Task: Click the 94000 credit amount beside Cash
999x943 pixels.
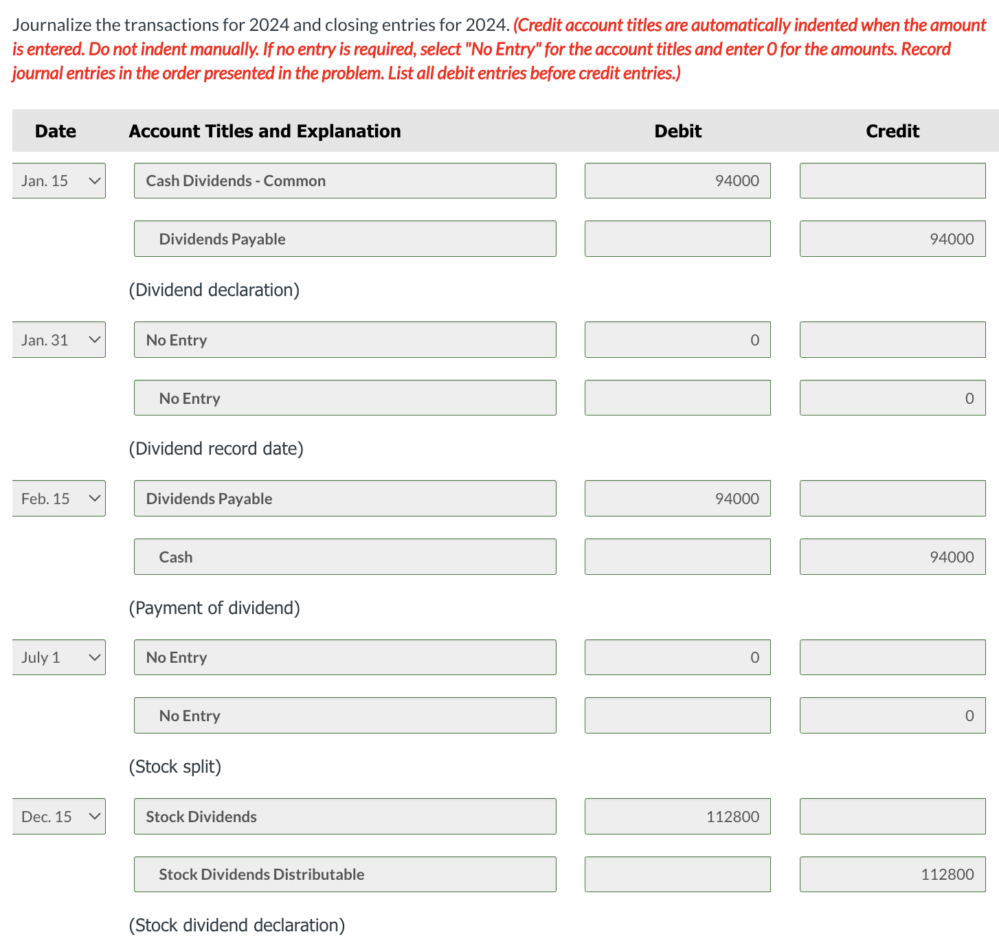Action: 892,556
